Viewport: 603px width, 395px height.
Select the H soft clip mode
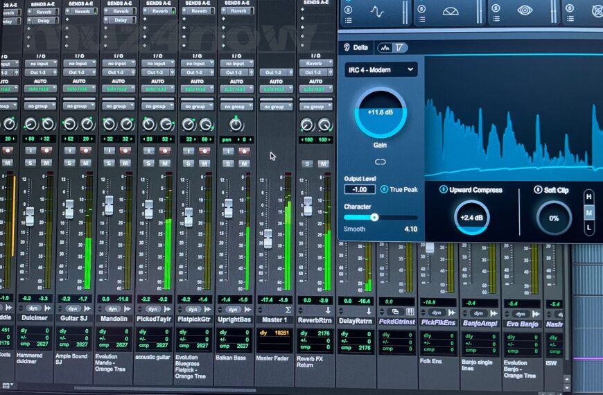tap(589, 196)
